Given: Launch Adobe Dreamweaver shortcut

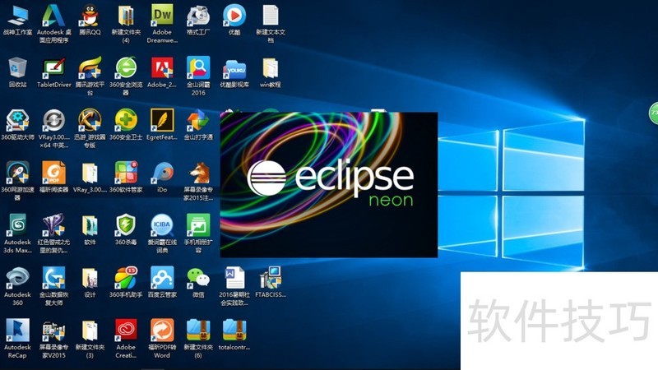Looking at the screenshot, I should (x=162, y=16).
